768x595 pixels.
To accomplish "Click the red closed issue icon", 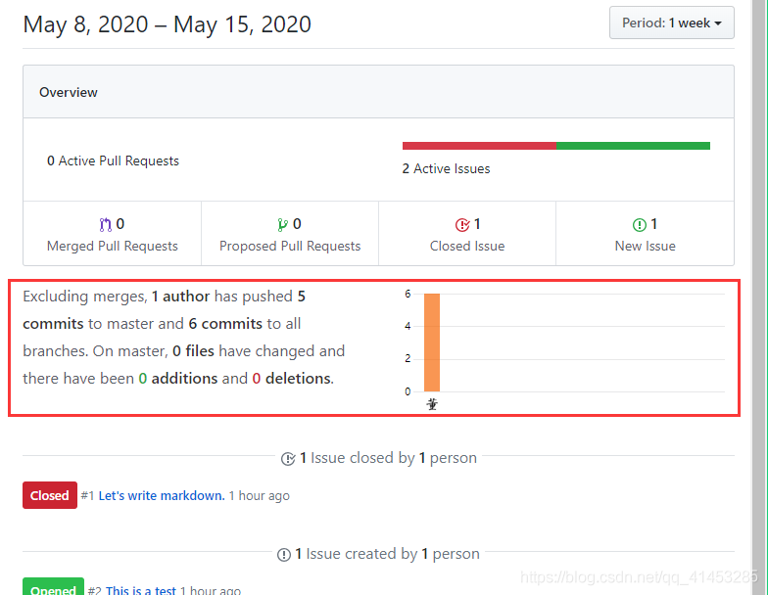I will tap(462, 224).
